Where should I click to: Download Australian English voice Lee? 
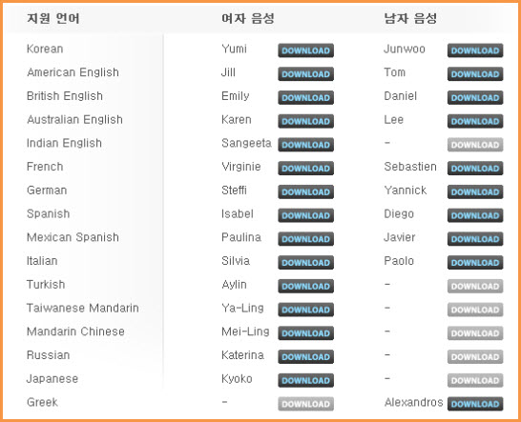click(x=475, y=121)
